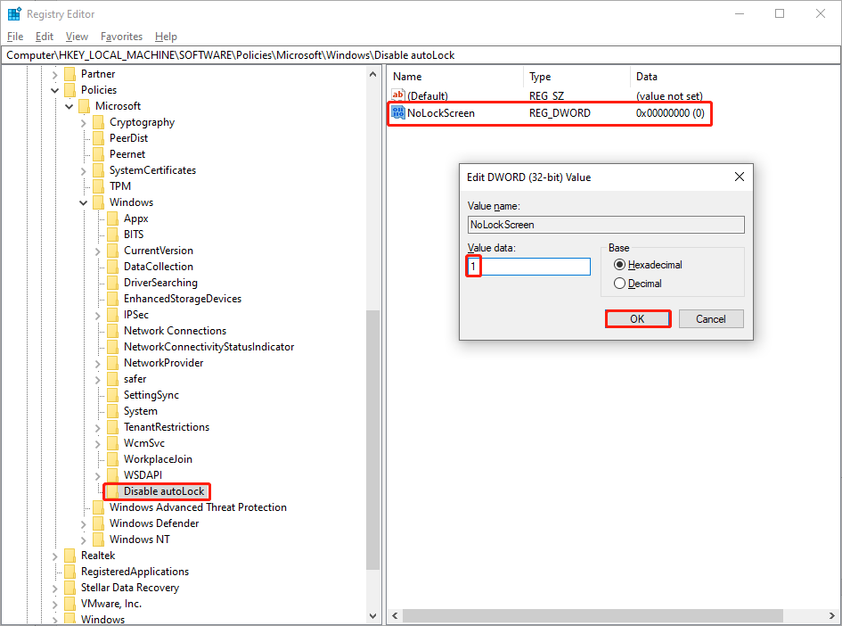Viewport: 842px width, 626px height.
Task: Select the System folder icon
Action: pos(113,412)
